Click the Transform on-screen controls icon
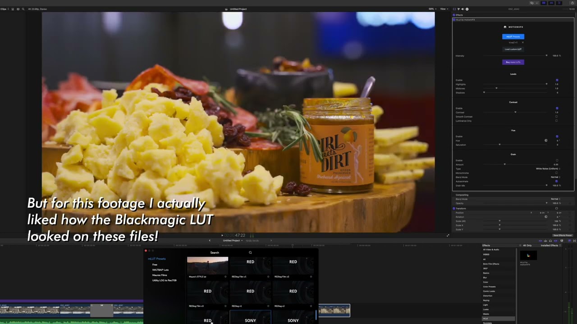The height and width of the screenshot is (324, 577). coord(557,208)
